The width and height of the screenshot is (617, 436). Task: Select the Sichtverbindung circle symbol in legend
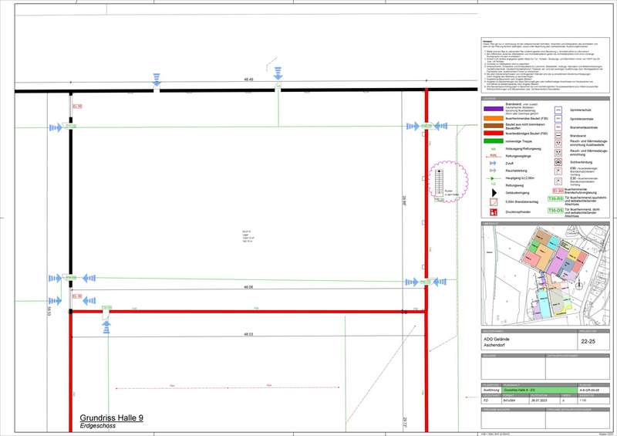(x=557, y=164)
